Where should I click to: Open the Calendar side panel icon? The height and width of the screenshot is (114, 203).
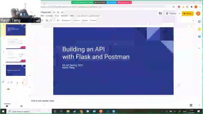tap(199, 22)
